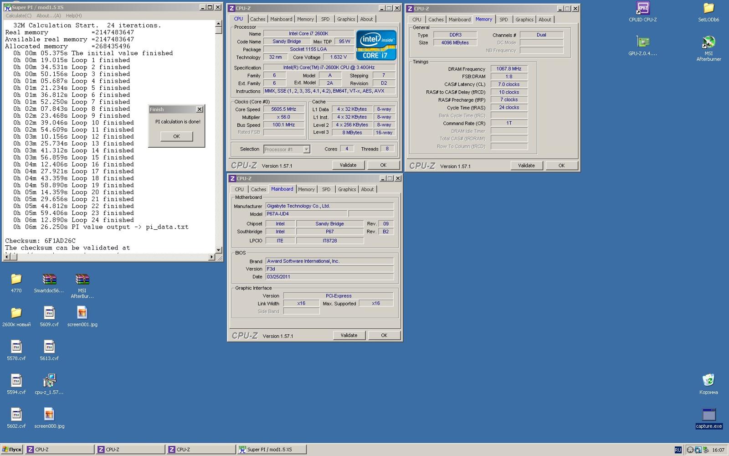Click BIOS Date 03/25/2011 value
The image size is (729, 456).
coord(329,277)
